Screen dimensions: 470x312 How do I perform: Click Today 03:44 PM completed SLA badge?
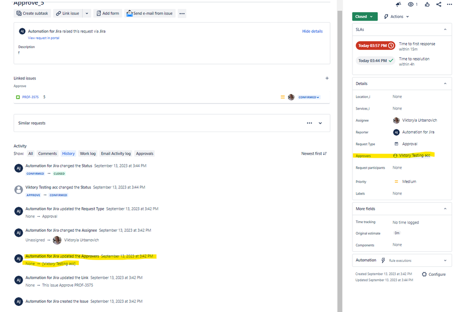tap(375, 61)
